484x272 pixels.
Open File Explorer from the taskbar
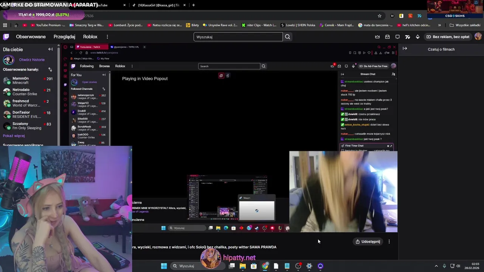(x=243, y=266)
